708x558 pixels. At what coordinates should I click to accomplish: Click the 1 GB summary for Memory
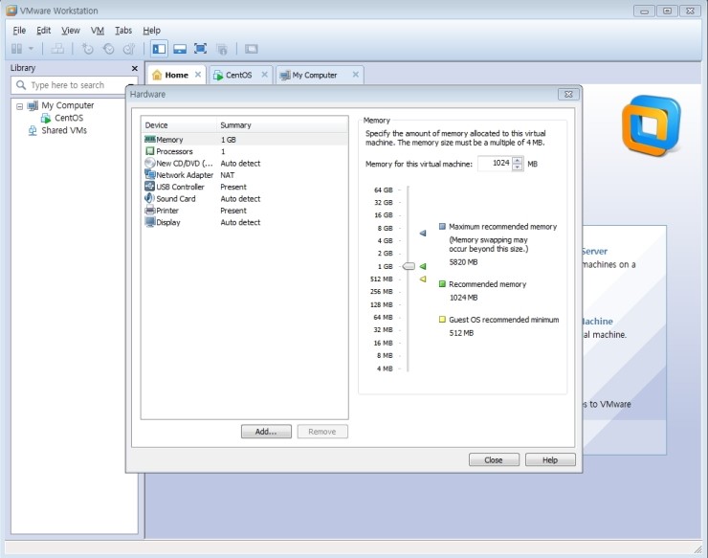(228, 140)
